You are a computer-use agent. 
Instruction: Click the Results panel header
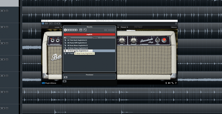click(x=89, y=27)
